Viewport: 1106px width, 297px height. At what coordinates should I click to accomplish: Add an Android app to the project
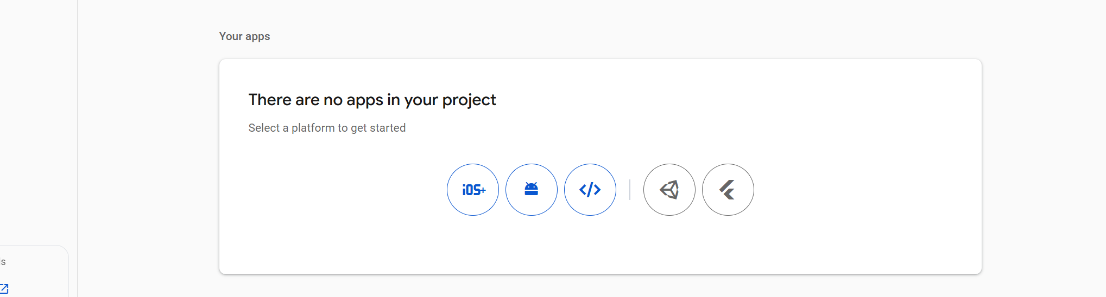click(531, 190)
